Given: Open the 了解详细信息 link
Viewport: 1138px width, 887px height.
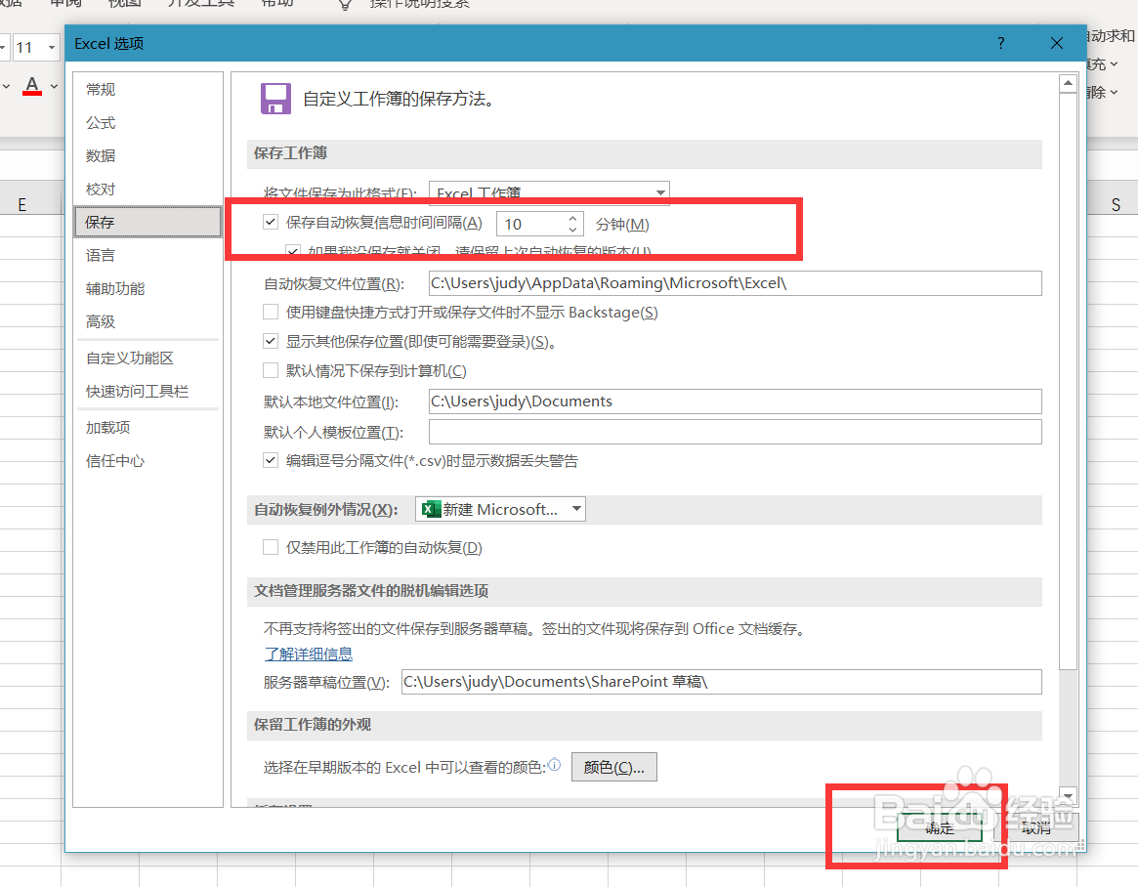Looking at the screenshot, I should coord(309,654).
